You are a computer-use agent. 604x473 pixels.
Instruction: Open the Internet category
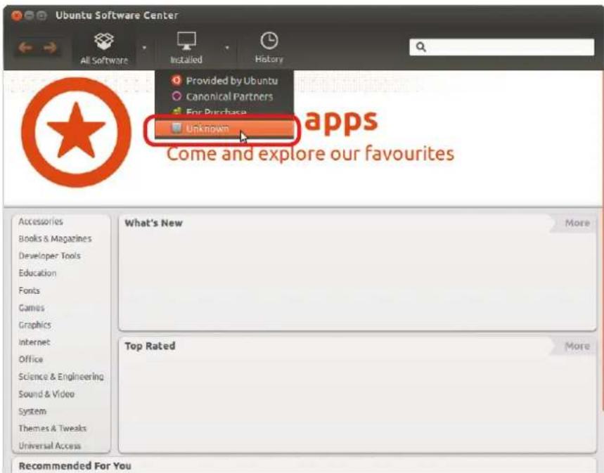(x=34, y=342)
